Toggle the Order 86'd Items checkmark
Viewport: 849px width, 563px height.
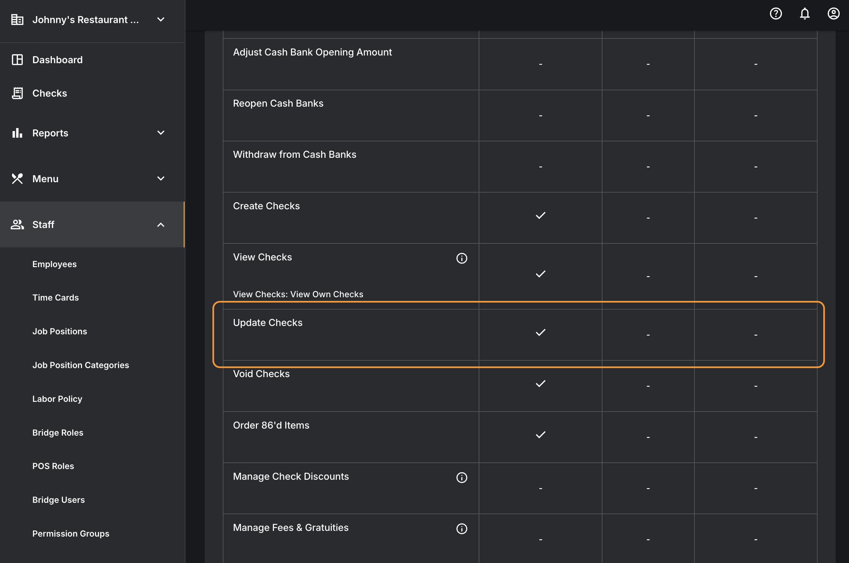pyautogui.click(x=540, y=435)
